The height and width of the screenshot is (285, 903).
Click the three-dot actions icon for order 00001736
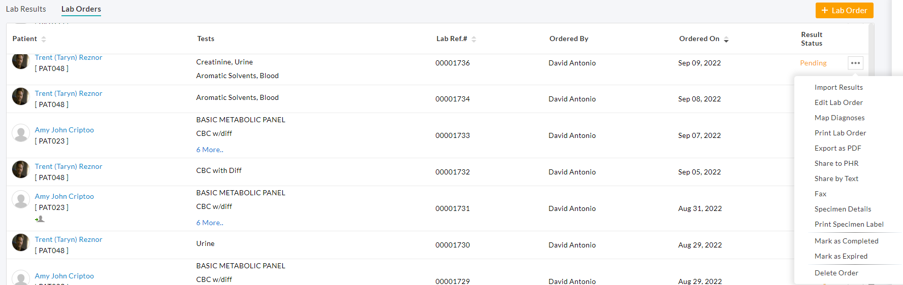coord(855,63)
